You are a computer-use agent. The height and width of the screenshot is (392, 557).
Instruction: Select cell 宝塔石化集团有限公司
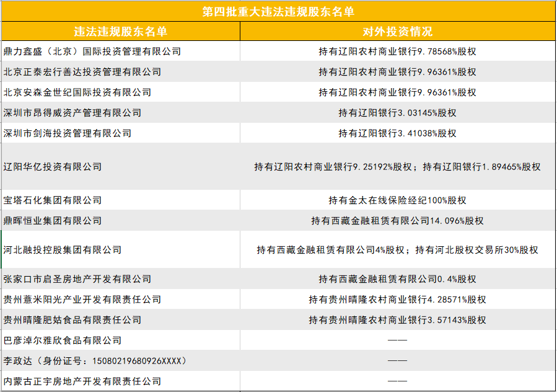(121, 200)
